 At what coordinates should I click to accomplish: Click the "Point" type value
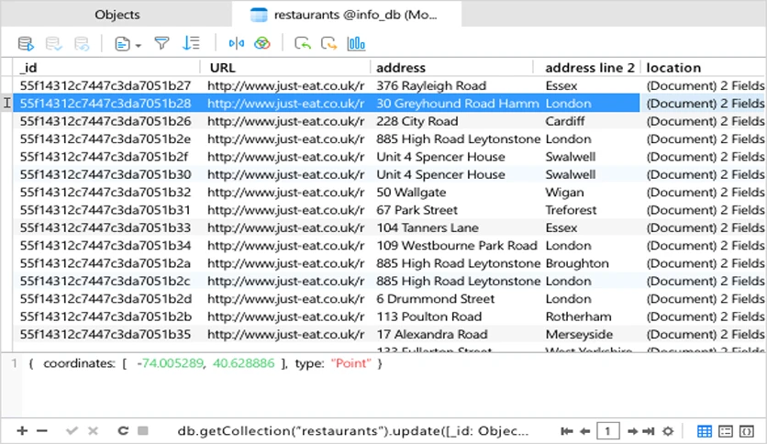(350, 363)
